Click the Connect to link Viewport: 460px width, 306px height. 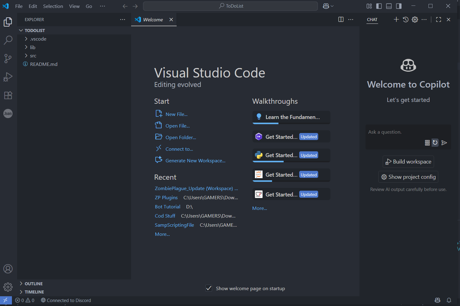pyautogui.click(x=179, y=149)
